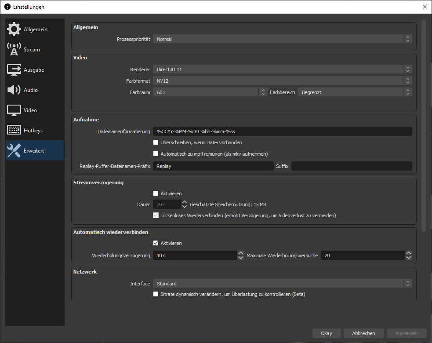This screenshot has height=343, width=432.
Task: Increase Wiederholungsverzögerung with up arrow
Action: [x=240, y=253]
